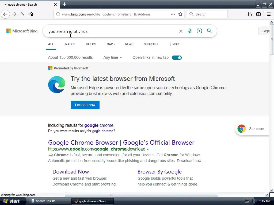Open the browser hamburger menu
This screenshot has height=205, width=274.
pyautogui.click(x=269, y=14)
